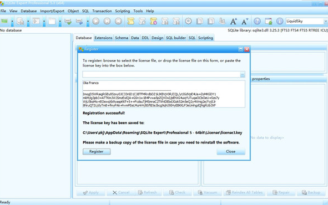Switch to the Extensions tab

point(103,38)
